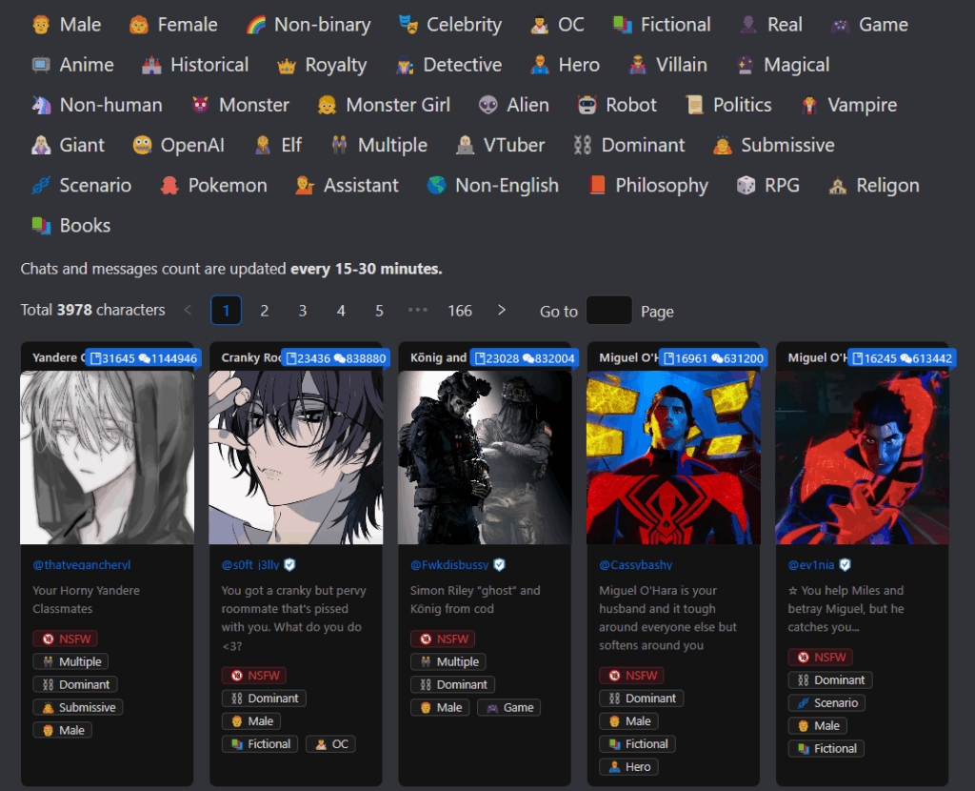This screenshot has height=791, width=975.
Task: Choose the Detective tag
Action: coord(448,65)
